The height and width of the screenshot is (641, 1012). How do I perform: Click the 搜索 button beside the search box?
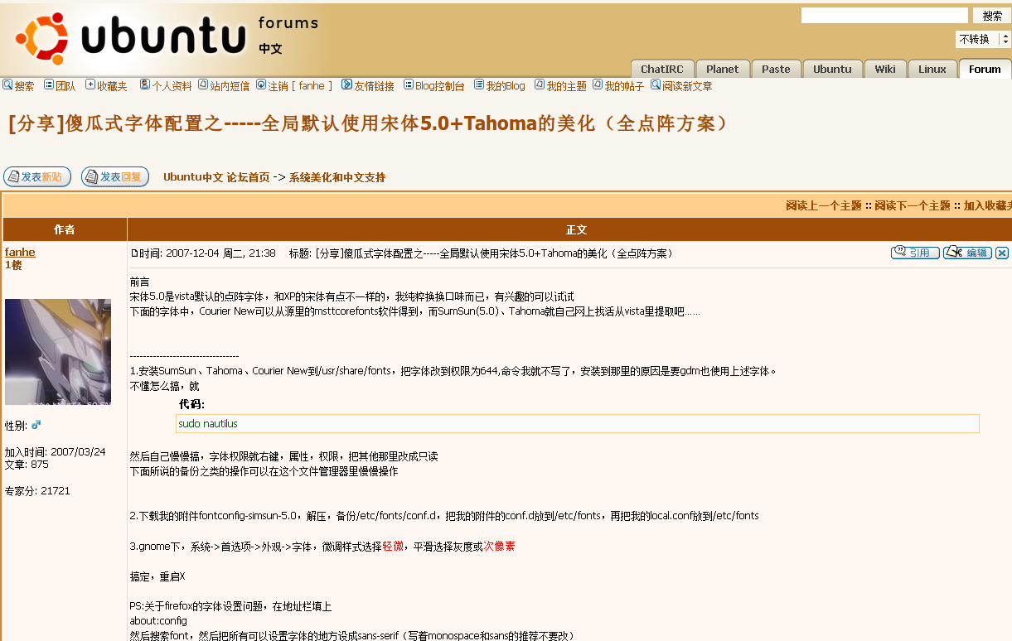[992, 16]
